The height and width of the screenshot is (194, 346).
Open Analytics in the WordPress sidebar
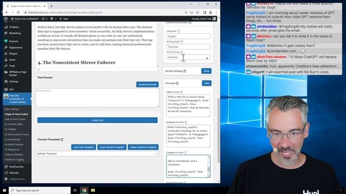tap(14, 27)
